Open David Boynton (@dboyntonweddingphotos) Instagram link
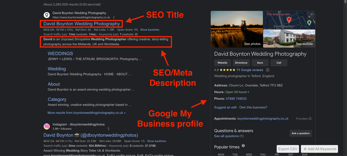 point(91,135)
